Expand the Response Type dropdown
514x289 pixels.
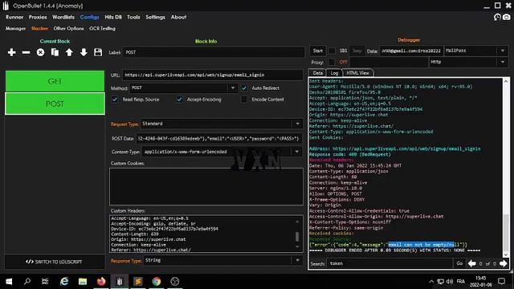[297, 260]
